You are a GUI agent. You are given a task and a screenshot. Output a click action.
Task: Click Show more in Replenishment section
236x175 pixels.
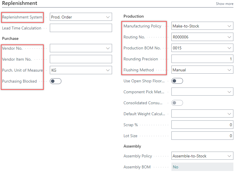click(x=224, y=4)
